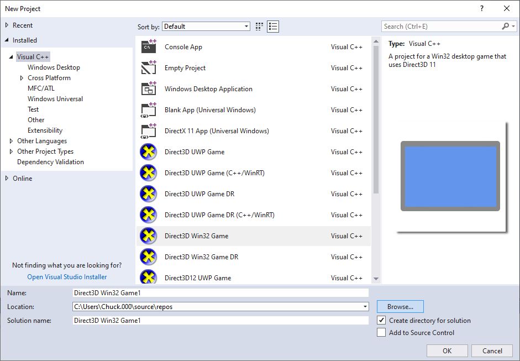Select Windows Universal category
This screenshot has width=520, height=361.
[55, 99]
